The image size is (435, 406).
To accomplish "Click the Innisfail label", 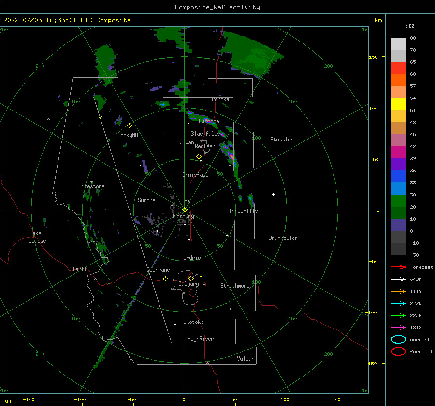I will coord(195,175).
